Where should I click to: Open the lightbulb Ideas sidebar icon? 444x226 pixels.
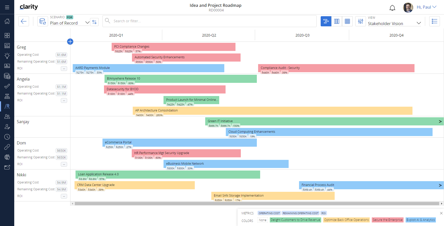(7, 56)
